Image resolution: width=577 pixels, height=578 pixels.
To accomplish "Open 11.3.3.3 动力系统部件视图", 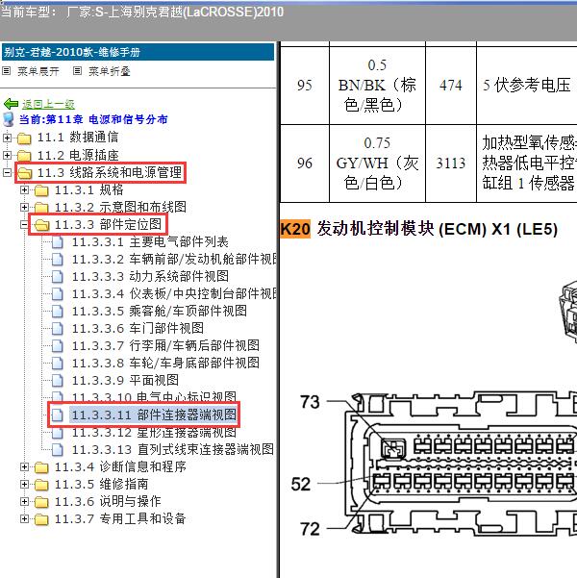I will (150, 276).
